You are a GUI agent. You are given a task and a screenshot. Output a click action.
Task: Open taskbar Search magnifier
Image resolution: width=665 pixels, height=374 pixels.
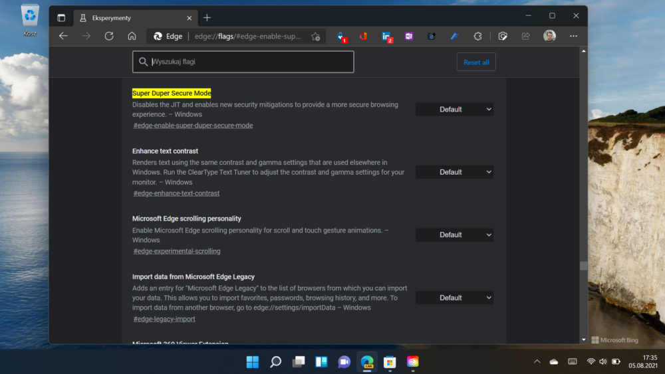point(276,362)
